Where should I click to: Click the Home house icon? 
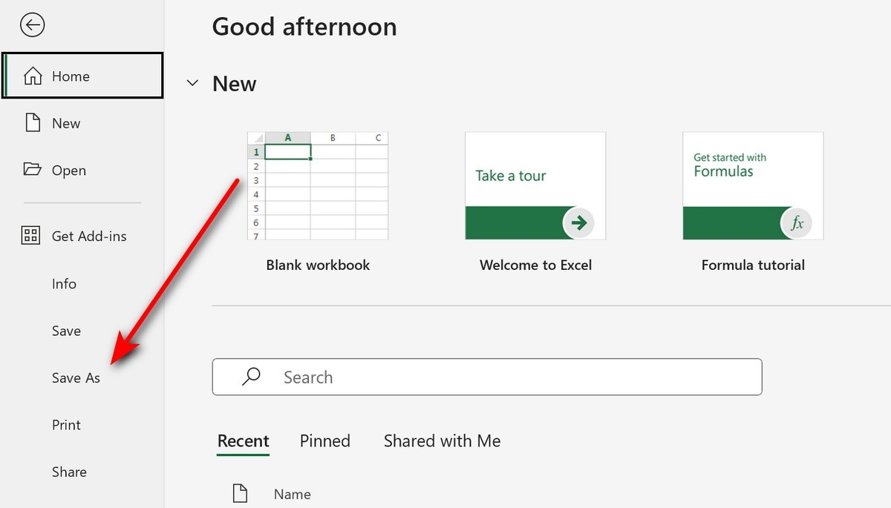33,76
